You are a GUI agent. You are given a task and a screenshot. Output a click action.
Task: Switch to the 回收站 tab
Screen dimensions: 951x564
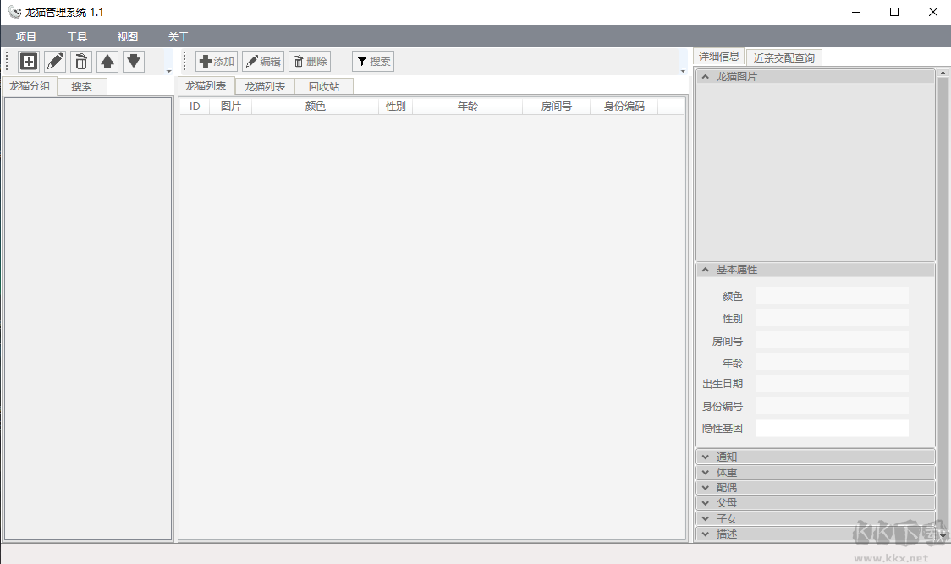point(323,86)
